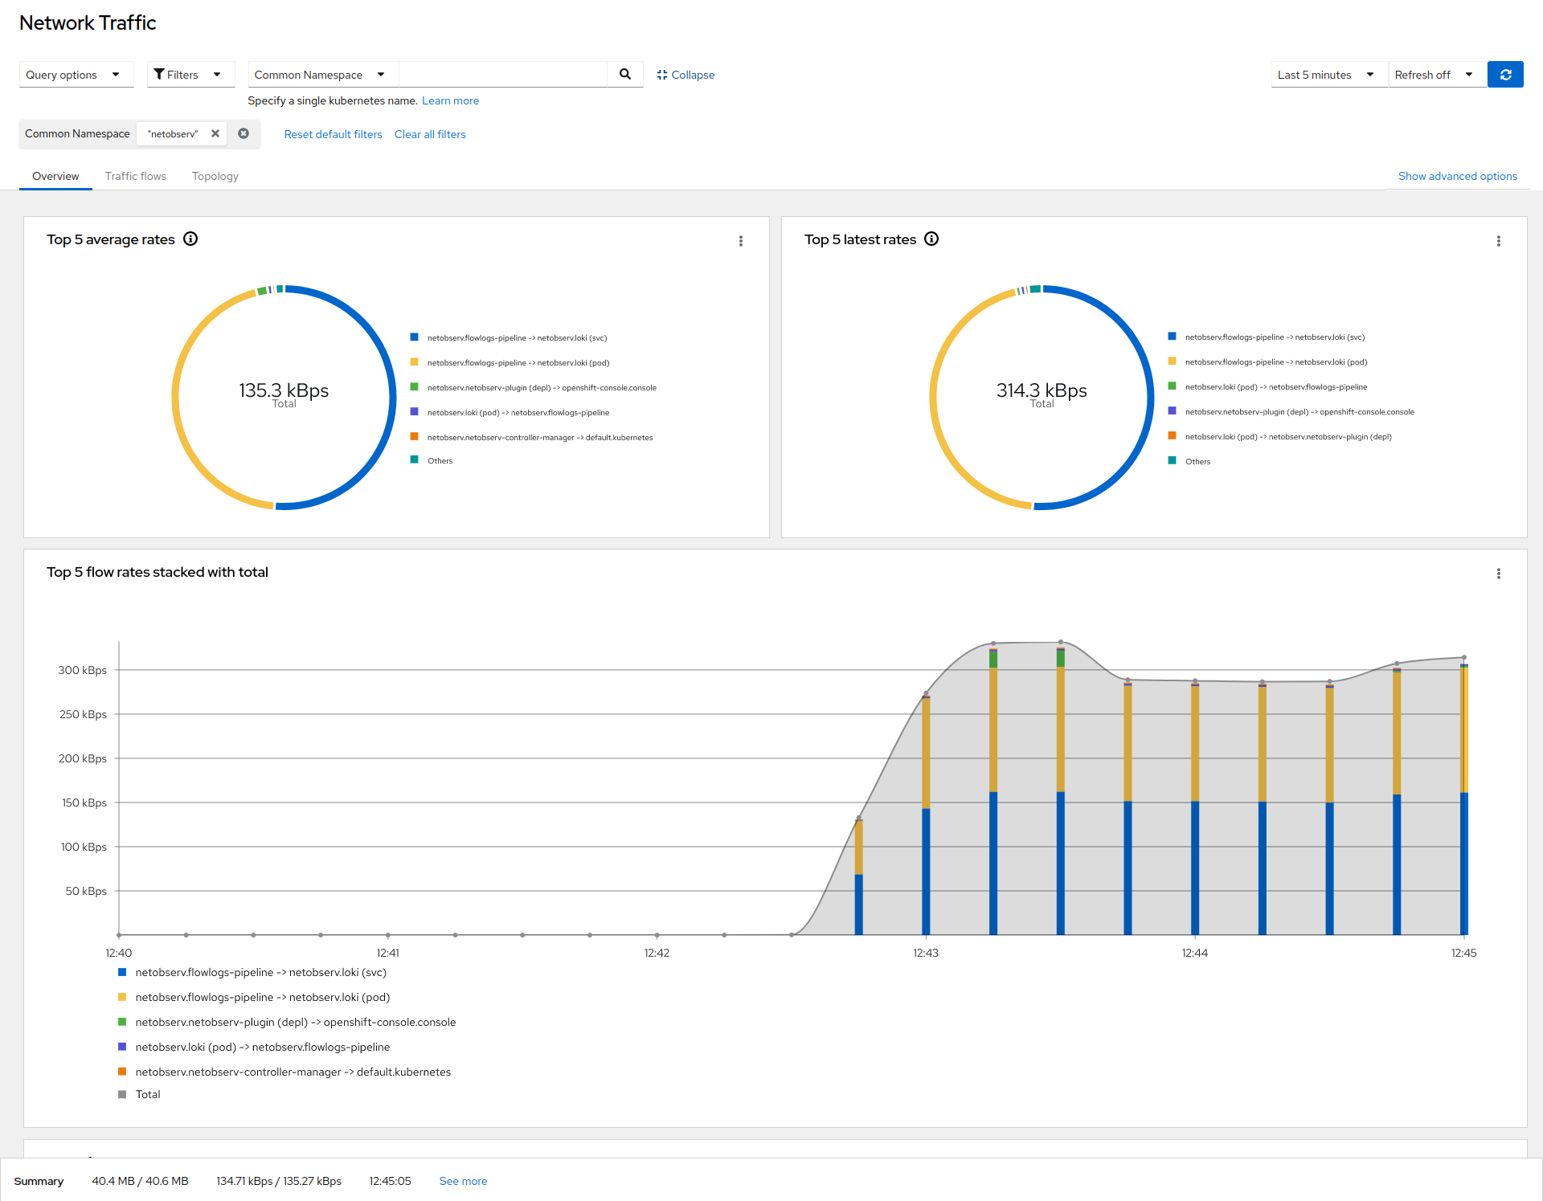Switch to the Traffic flows tab
This screenshot has width=1543, height=1201.
pos(135,176)
